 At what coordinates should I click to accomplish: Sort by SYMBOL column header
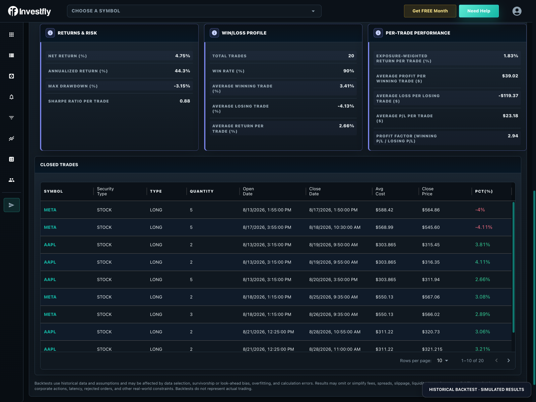click(53, 191)
